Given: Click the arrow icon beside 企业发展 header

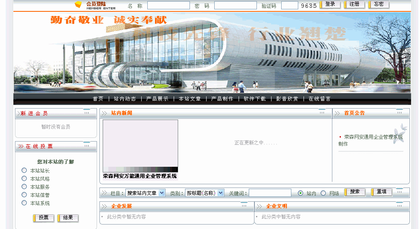Looking at the screenshot, I should coord(104,206).
